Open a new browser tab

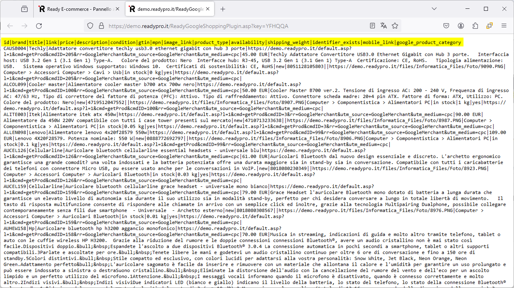pyautogui.click(x=223, y=9)
